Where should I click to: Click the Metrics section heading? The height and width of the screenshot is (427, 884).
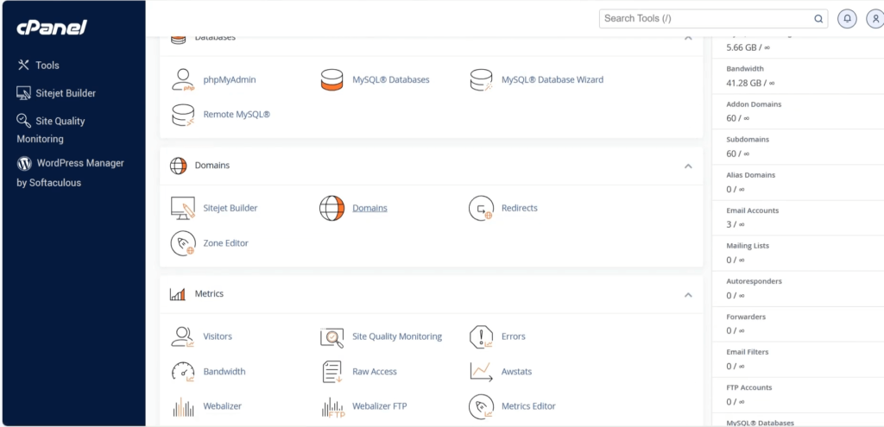[209, 294]
